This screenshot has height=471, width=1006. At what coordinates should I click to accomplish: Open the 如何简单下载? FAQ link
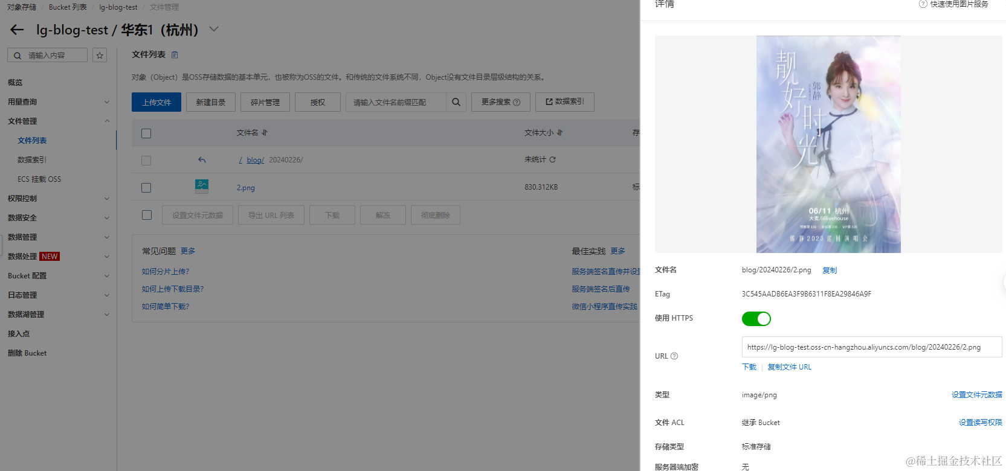pos(166,307)
